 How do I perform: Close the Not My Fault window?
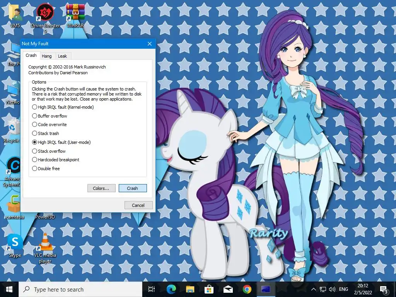click(x=150, y=44)
